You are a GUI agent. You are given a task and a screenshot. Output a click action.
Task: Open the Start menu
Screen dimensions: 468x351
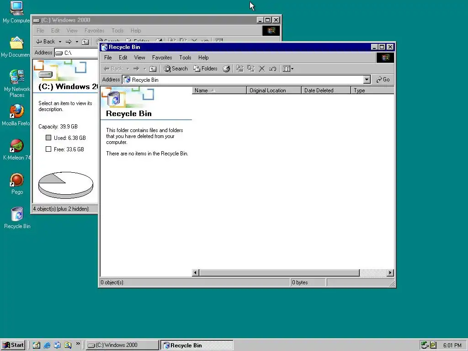(x=13, y=345)
